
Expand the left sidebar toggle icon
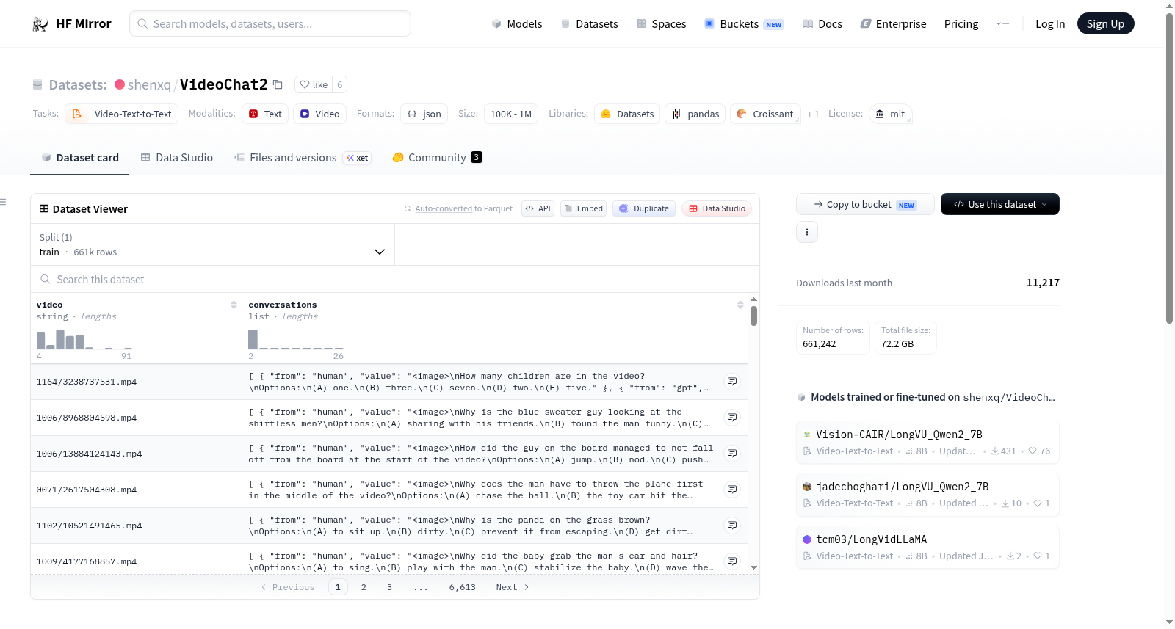(x=3, y=202)
